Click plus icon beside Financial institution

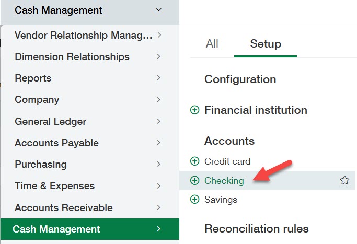point(195,110)
